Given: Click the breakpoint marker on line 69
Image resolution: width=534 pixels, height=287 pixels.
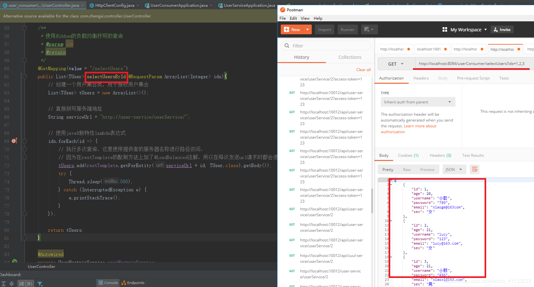Looking at the screenshot, I should [14, 141].
